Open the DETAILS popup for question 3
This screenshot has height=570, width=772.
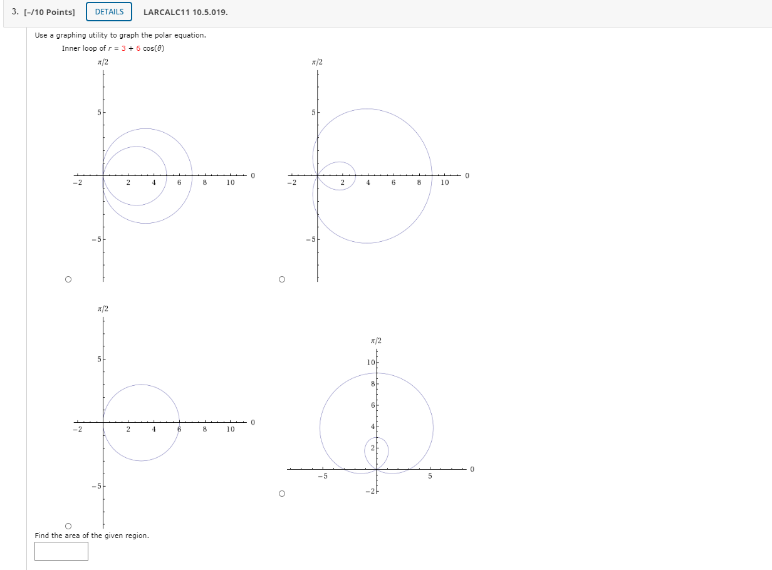click(108, 11)
